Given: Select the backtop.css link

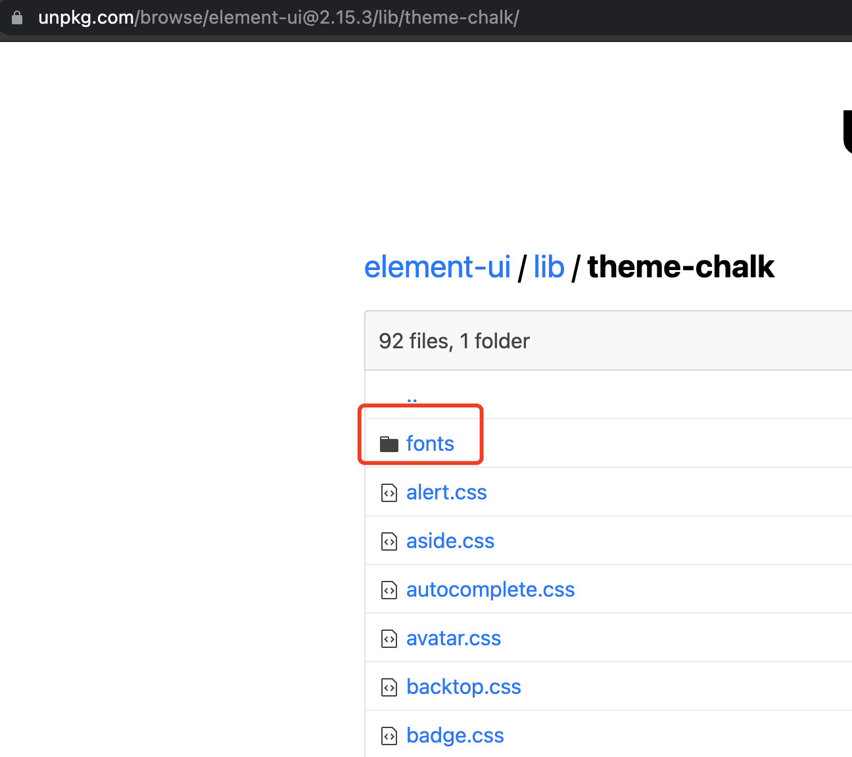Looking at the screenshot, I should (x=463, y=687).
